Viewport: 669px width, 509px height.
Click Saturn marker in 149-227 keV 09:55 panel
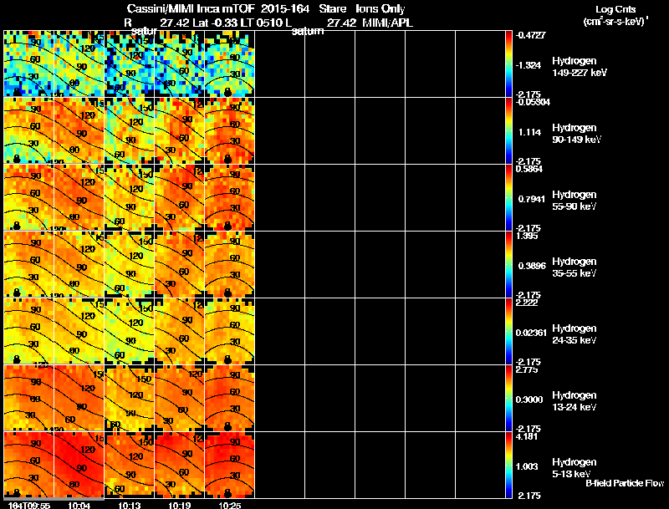[x=17, y=92]
